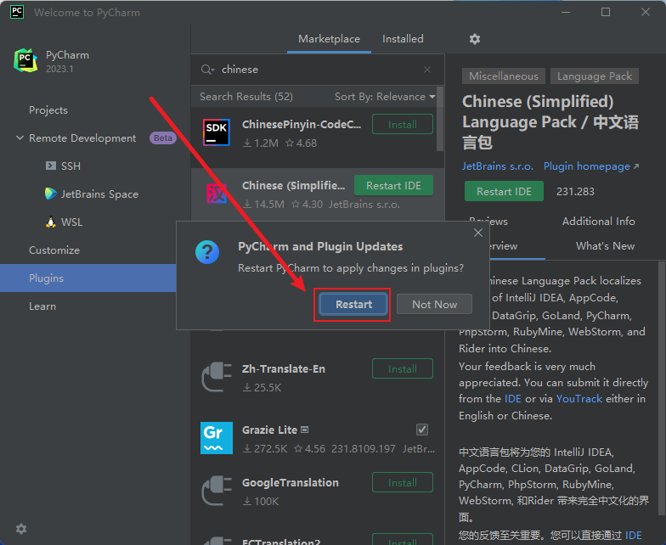Click the PyCharm title bar icon
The width and height of the screenshot is (666, 545).
(x=17, y=12)
